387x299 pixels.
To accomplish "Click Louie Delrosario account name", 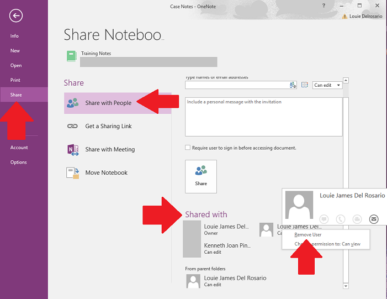I will (366, 17).
